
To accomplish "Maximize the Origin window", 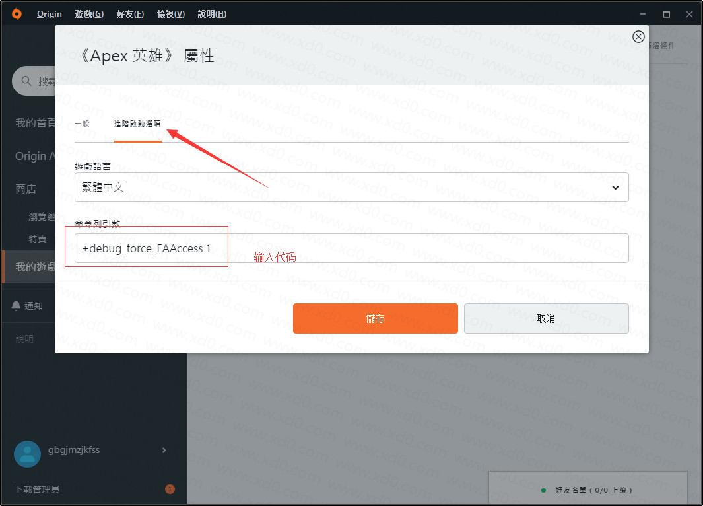I will pyautogui.click(x=667, y=14).
